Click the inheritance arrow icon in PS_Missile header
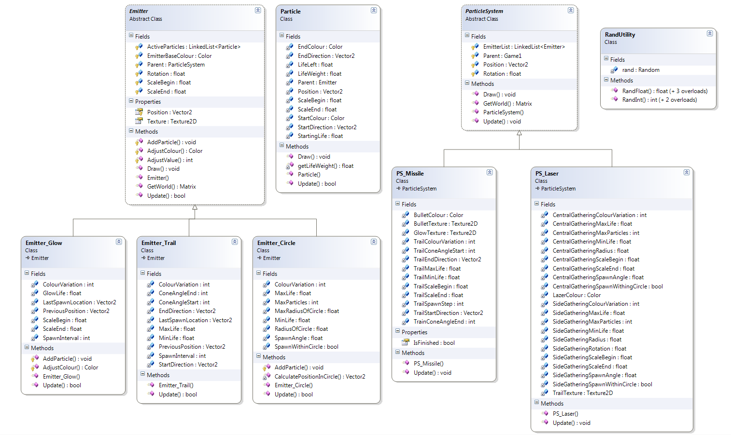Screen dimensions: 731x435 (x=398, y=189)
